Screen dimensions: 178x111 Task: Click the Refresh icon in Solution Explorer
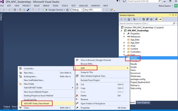pyautogui.click(x=143, y=19)
